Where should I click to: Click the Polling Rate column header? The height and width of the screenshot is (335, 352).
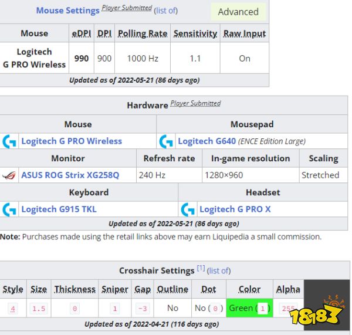143,33
